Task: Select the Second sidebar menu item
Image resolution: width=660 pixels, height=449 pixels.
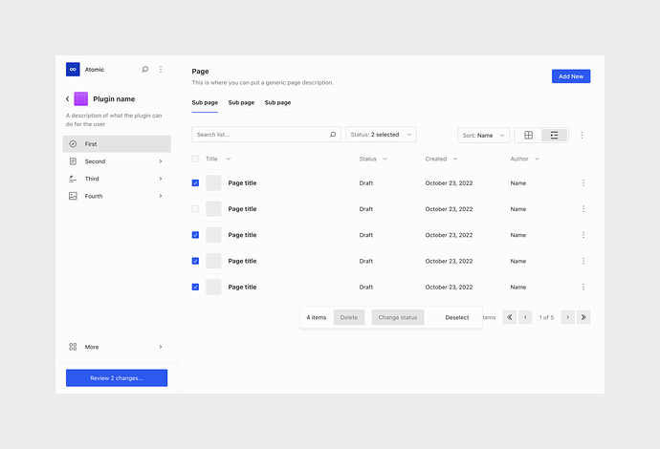Action: point(116,161)
